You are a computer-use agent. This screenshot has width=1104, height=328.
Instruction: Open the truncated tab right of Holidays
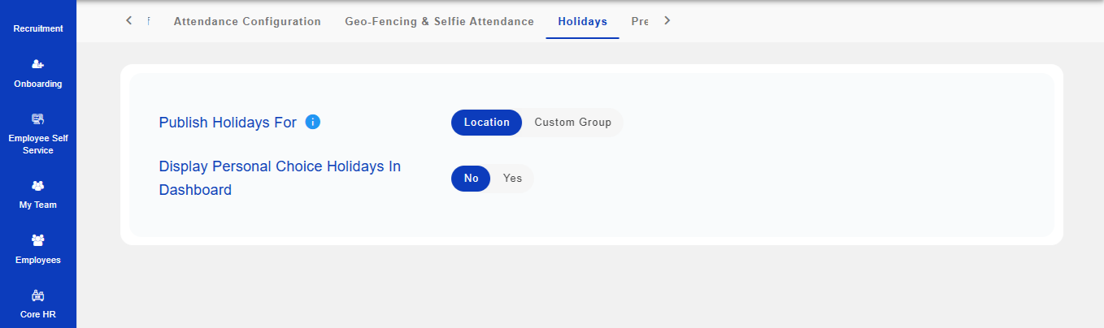[x=639, y=22]
